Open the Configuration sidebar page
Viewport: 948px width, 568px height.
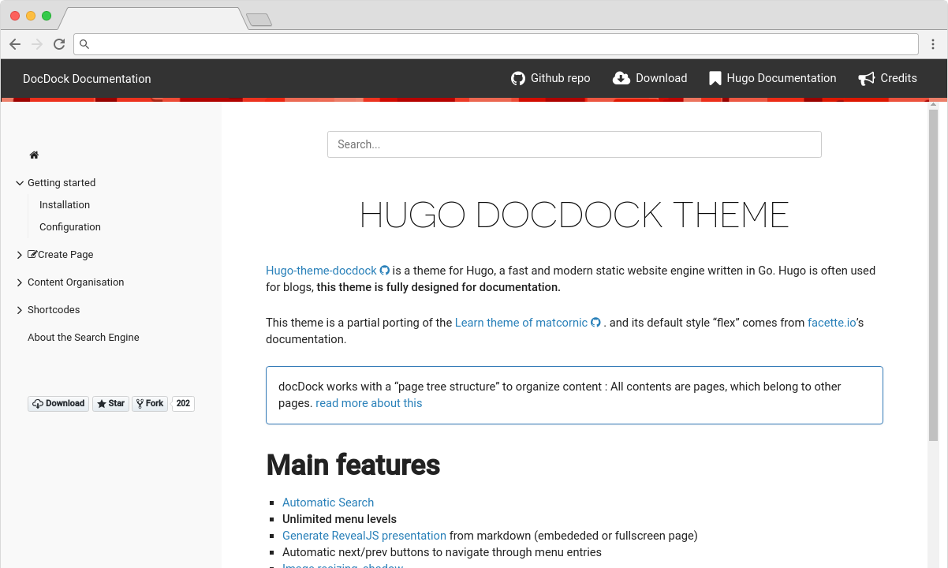(70, 227)
